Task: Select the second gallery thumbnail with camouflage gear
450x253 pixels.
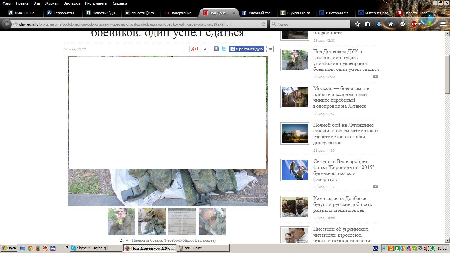Action: pos(152,221)
